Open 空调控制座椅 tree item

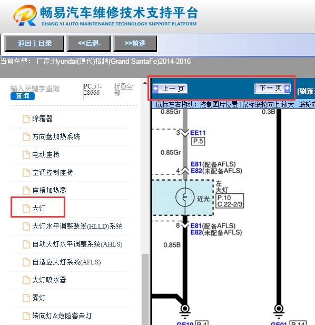pos(53,172)
